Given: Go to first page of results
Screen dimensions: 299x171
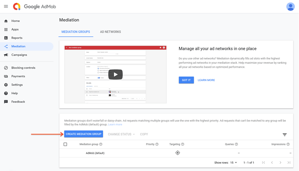Looking at the screenshot, I should [263, 163].
